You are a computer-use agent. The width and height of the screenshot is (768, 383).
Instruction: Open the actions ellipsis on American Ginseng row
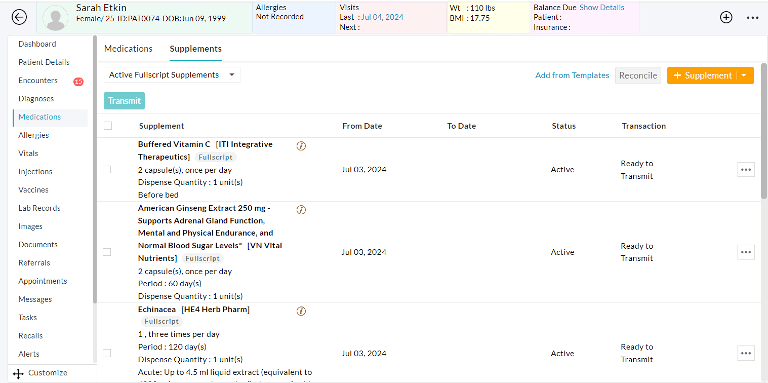[x=746, y=252]
